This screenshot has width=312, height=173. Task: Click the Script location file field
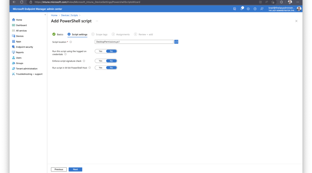[x=134, y=42]
